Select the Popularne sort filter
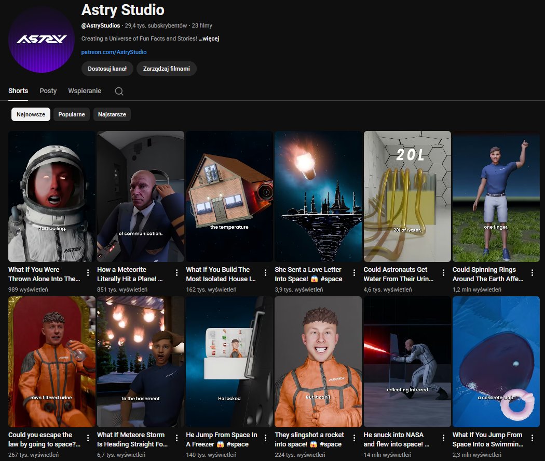The width and height of the screenshot is (545, 461). [72, 114]
